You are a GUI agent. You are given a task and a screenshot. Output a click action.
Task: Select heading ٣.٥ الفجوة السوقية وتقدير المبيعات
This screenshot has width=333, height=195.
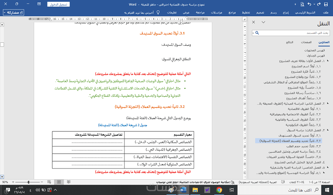294,157
